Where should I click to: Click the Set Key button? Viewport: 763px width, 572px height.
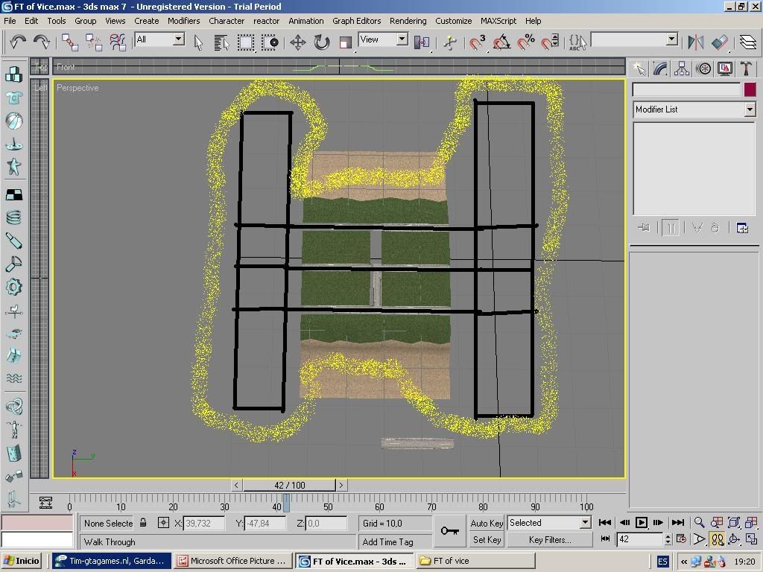(487, 539)
